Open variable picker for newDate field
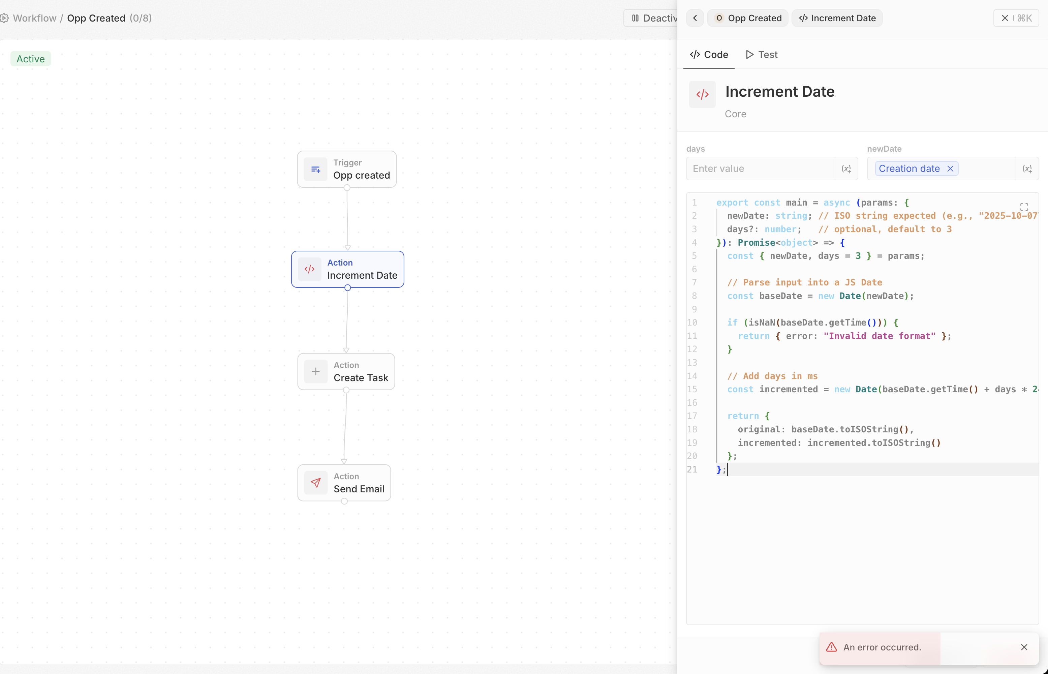The width and height of the screenshot is (1048, 674). [1026, 169]
